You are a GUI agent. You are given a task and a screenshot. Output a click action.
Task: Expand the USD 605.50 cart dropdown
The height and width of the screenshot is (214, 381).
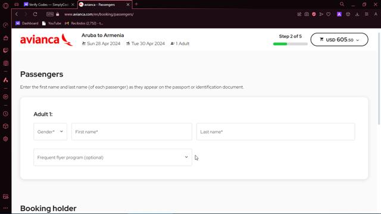click(339, 40)
